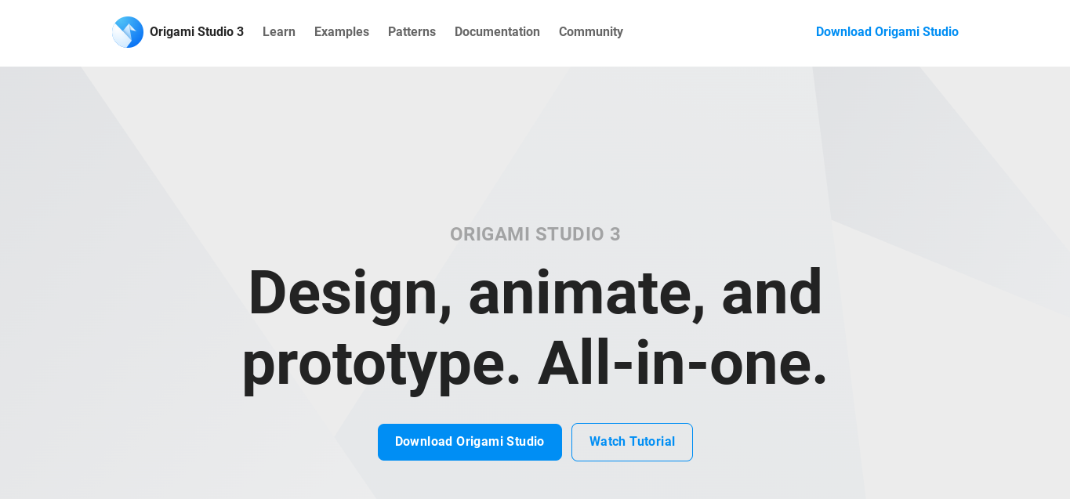
Task: Open the Learn menu item
Action: (x=279, y=32)
